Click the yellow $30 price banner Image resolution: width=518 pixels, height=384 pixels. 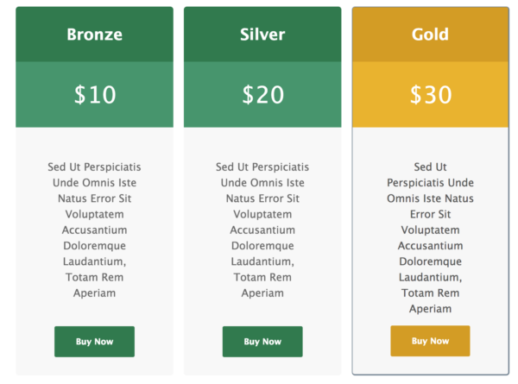431,94
